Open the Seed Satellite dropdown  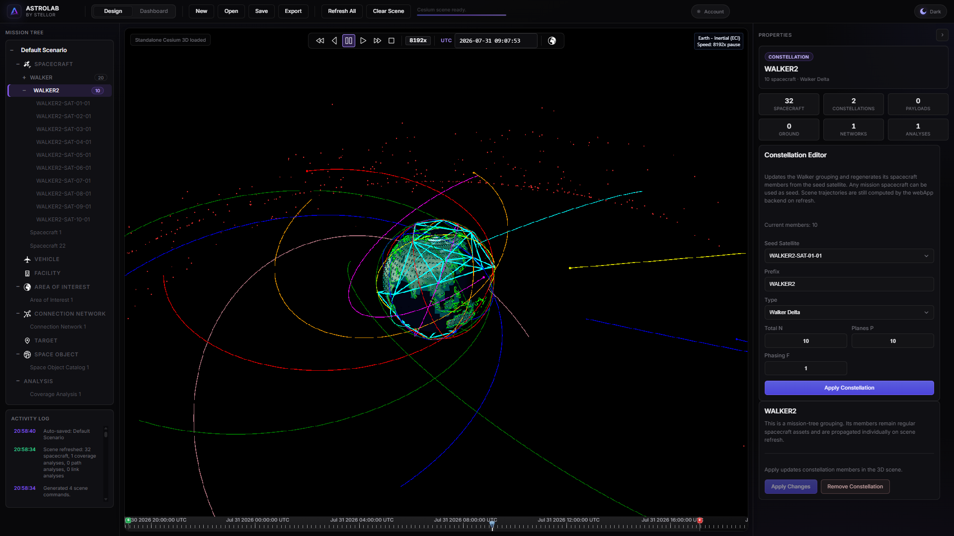coord(849,256)
